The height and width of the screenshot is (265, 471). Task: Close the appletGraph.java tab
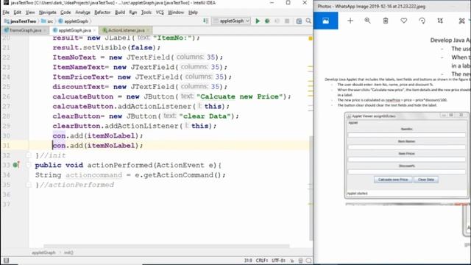point(94,30)
